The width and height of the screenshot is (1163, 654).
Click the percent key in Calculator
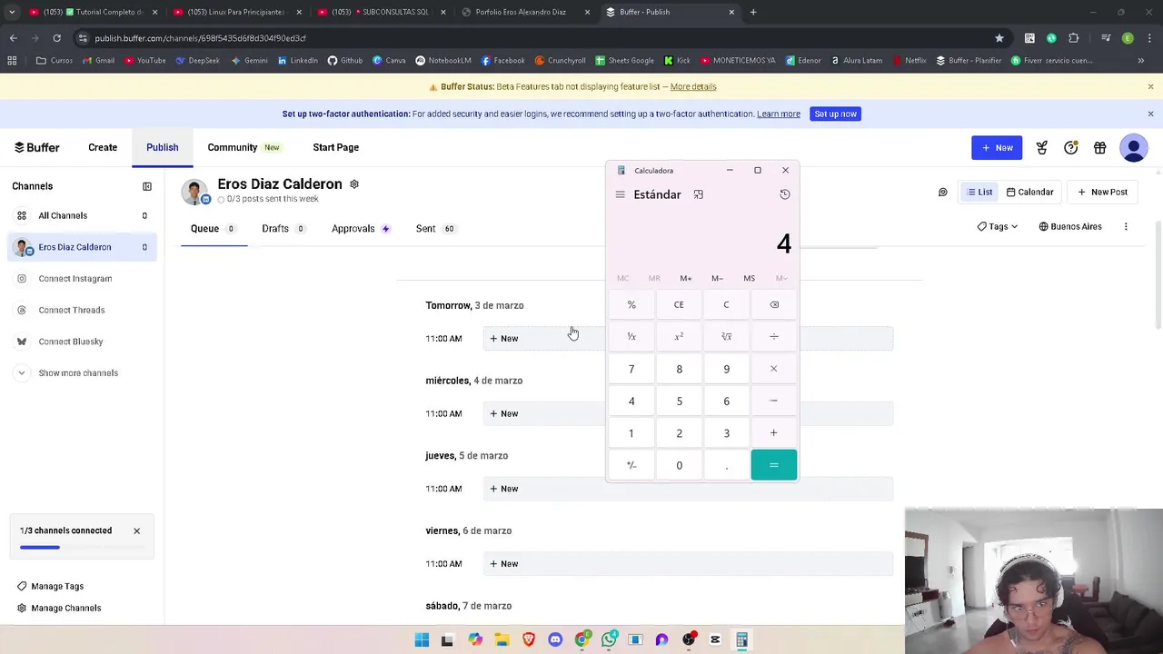(x=631, y=304)
